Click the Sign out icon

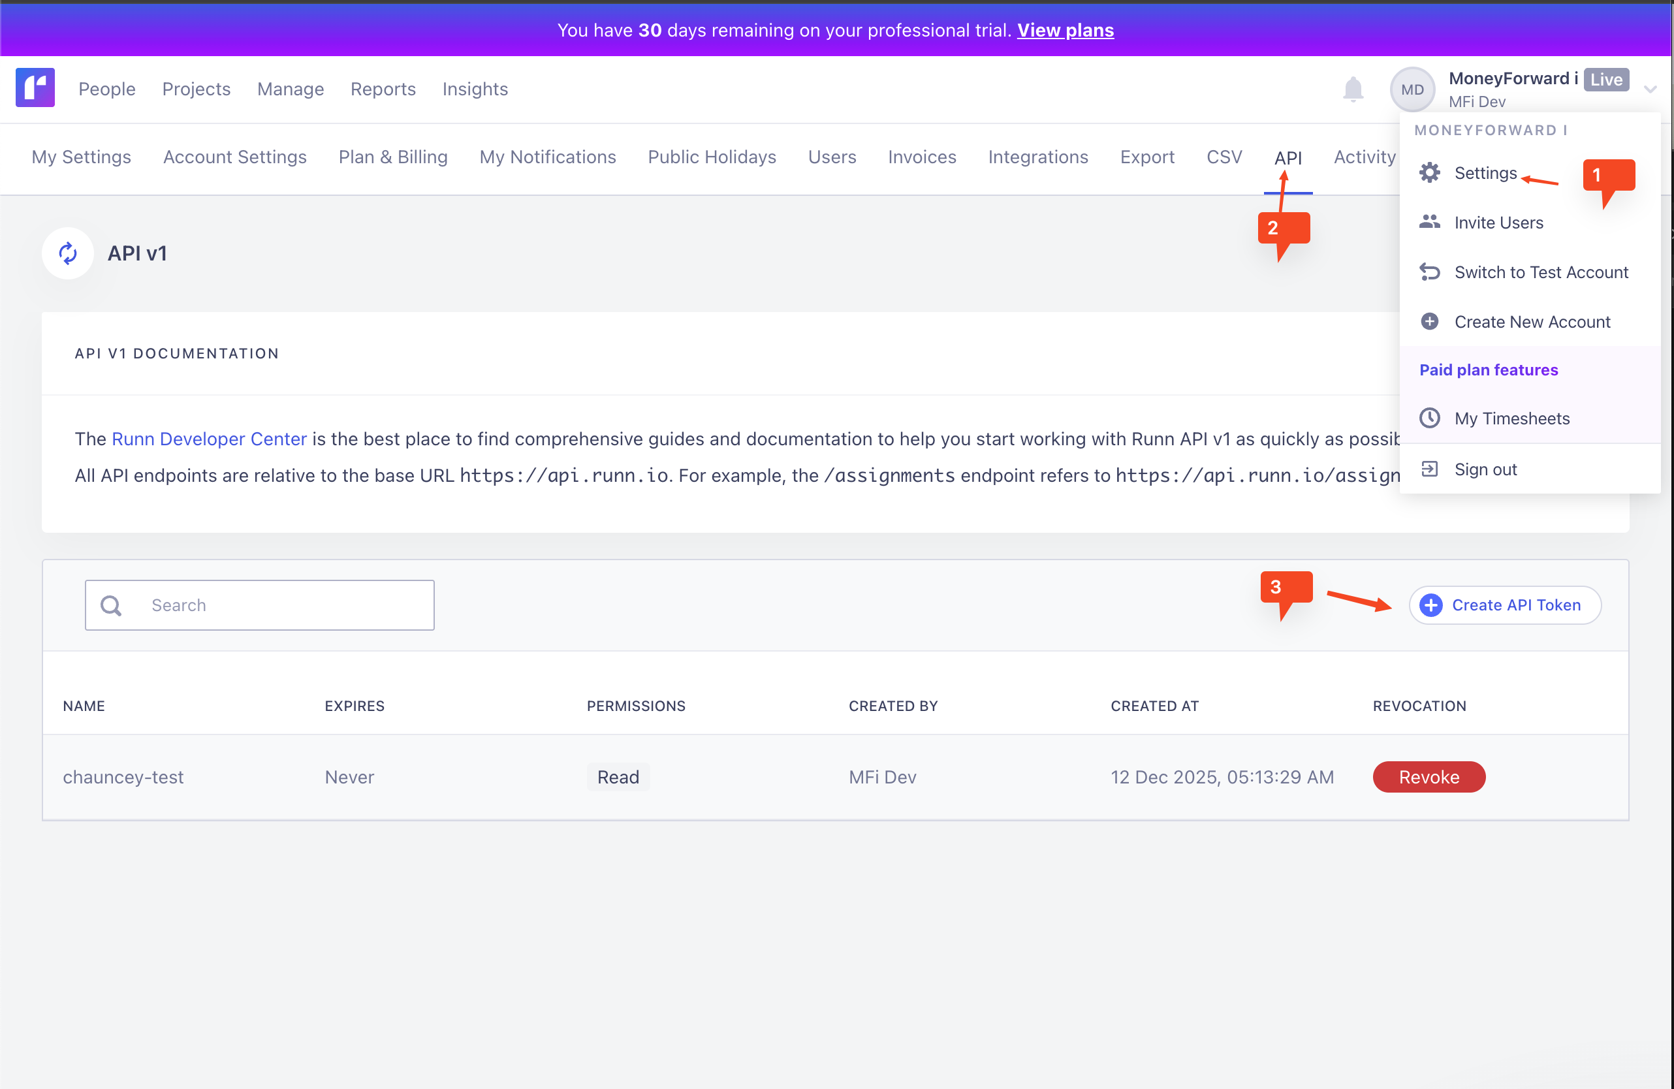pyautogui.click(x=1429, y=469)
